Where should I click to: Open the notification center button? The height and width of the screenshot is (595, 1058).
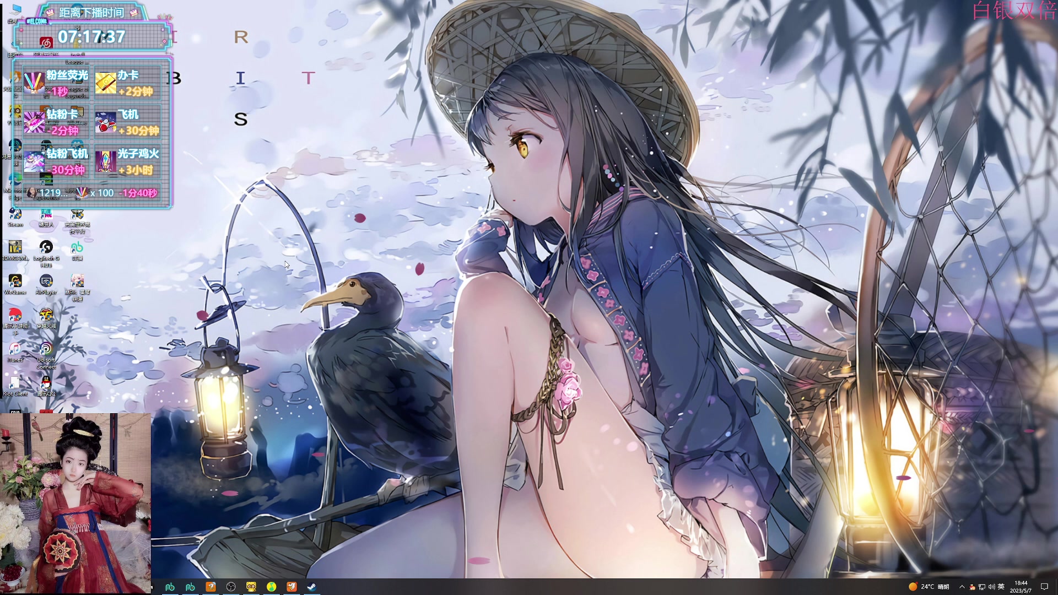(x=1044, y=587)
